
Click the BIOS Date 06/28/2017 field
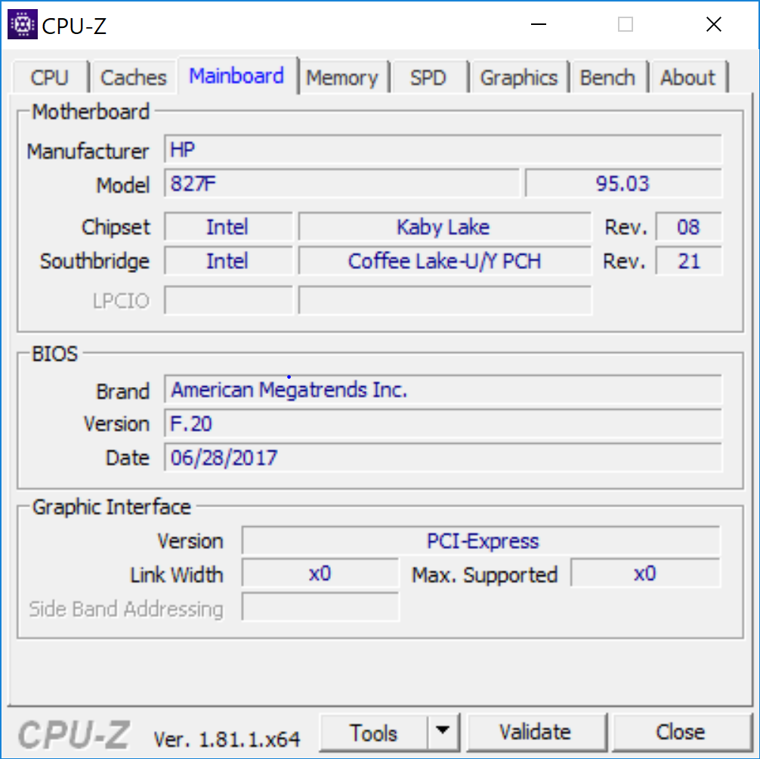tap(443, 457)
